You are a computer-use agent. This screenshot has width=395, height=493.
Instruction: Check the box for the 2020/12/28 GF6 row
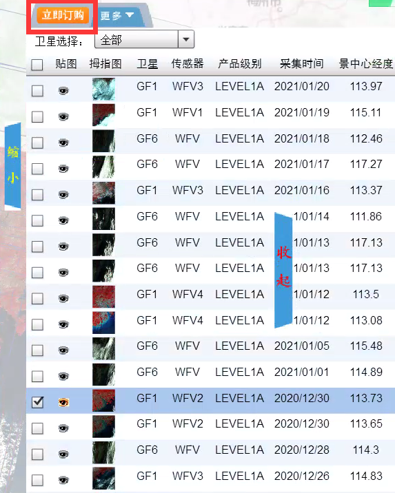coord(37,454)
